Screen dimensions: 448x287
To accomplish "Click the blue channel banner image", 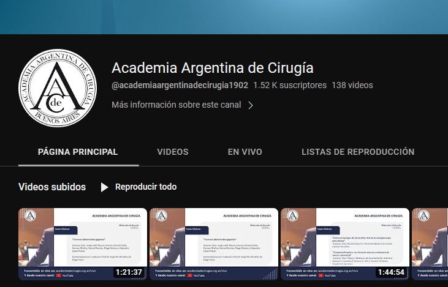I will 224,17.
